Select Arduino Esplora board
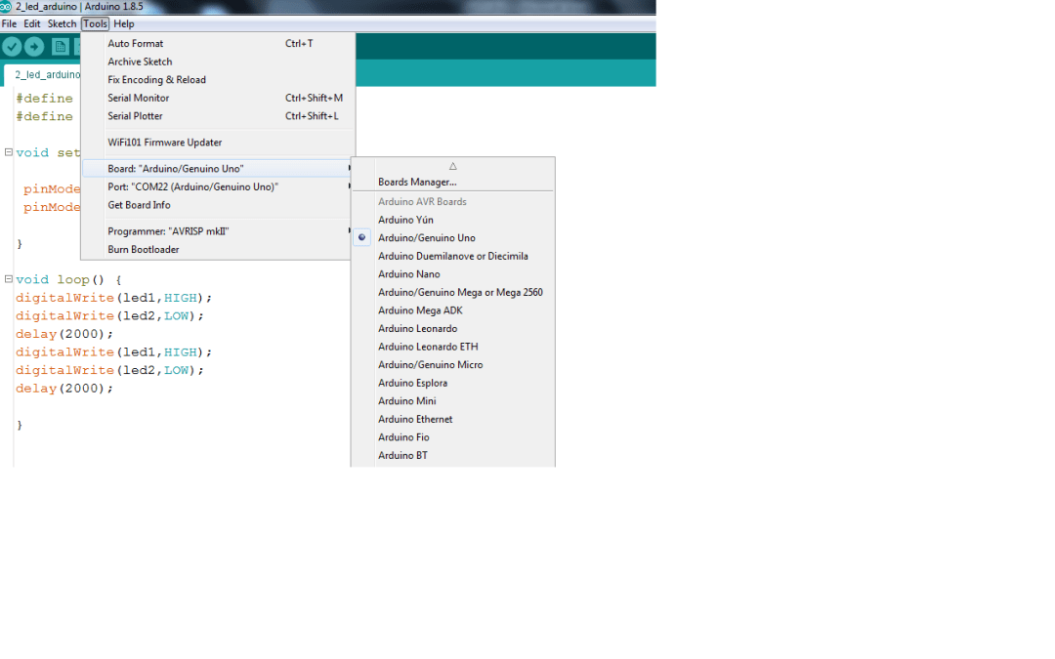The width and height of the screenshot is (1055, 659). click(x=453, y=383)
